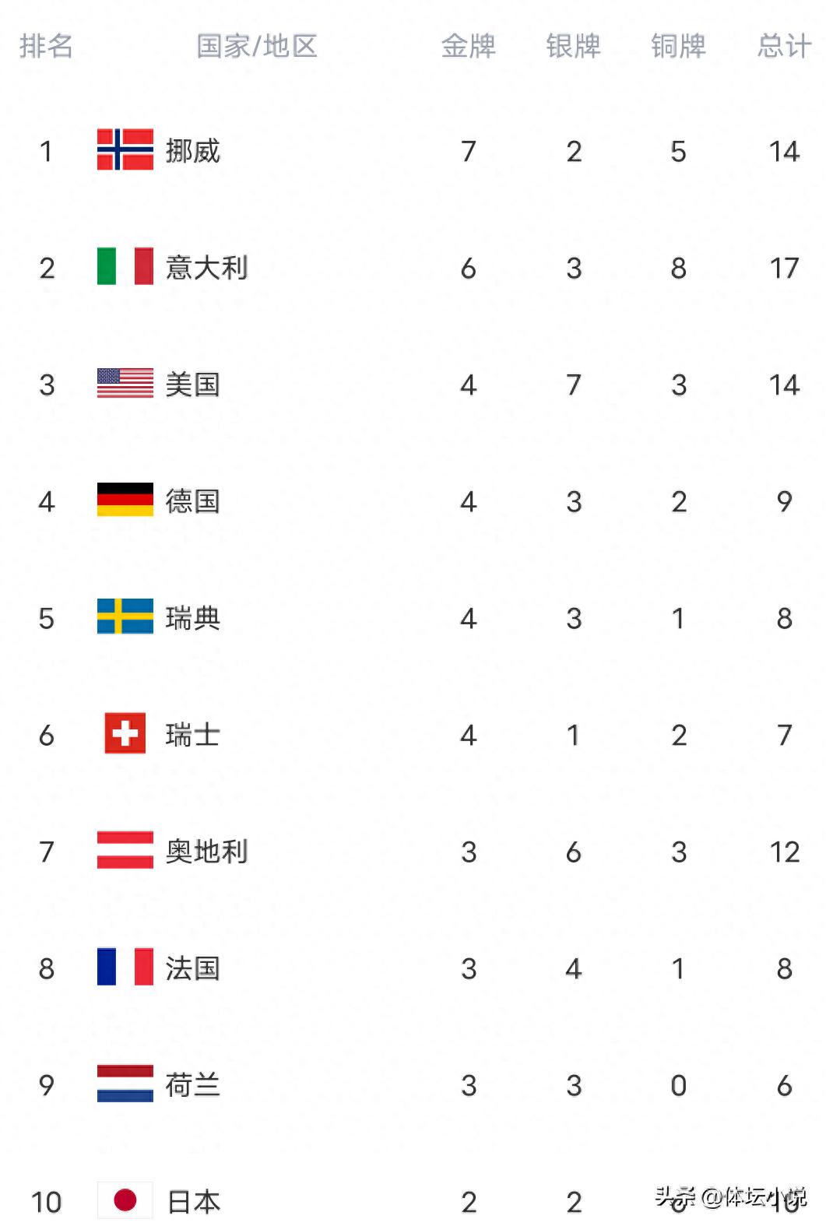
Task: Open the 挪威 country name
Action: pos(192,150)
